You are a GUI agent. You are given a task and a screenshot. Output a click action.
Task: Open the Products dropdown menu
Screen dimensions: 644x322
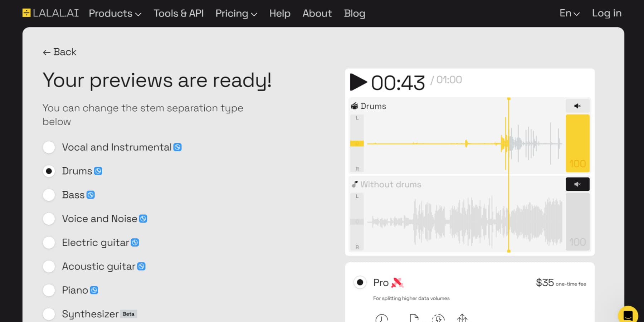coord(114,13)
